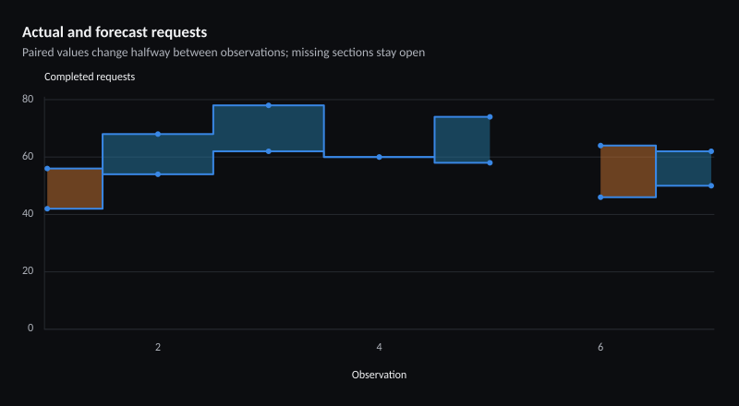Select the upper data point at observation 5
The width and height of the screenshot is (739, 406).
pos(490,117)
